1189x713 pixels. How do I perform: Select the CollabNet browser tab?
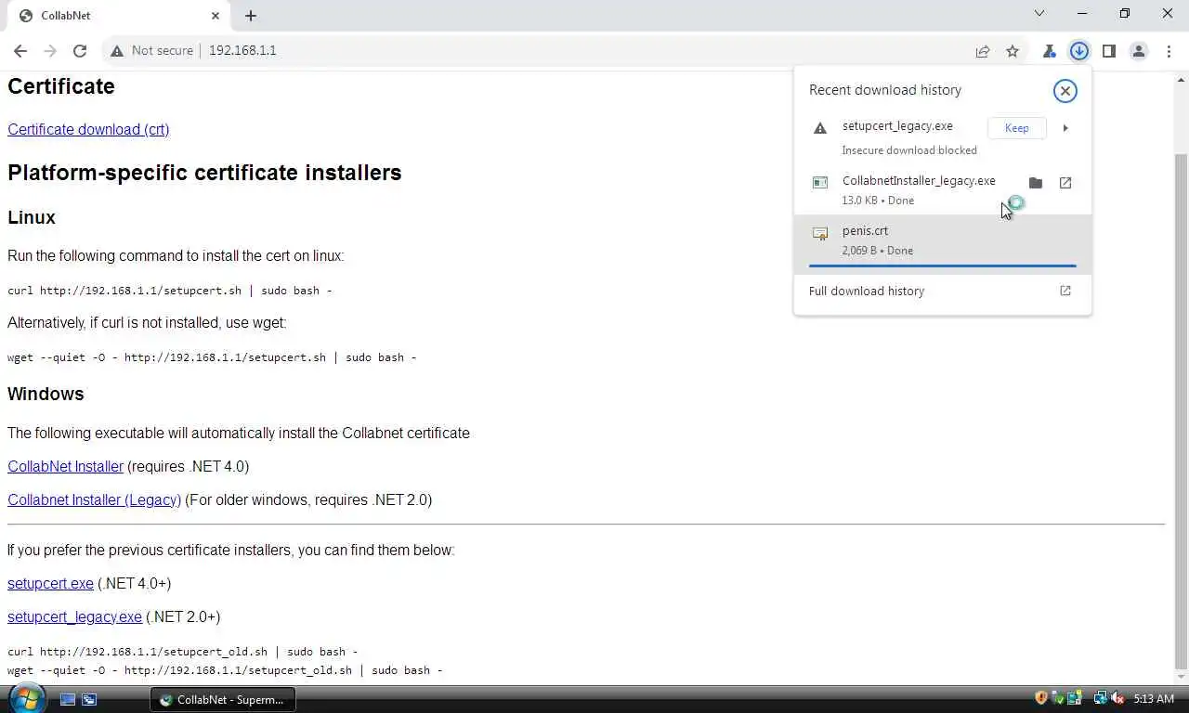click(x=117, y=16)
